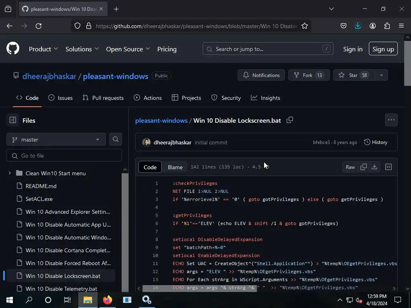
Task: Open the Pull requests tab
Action: coord(103,98)
